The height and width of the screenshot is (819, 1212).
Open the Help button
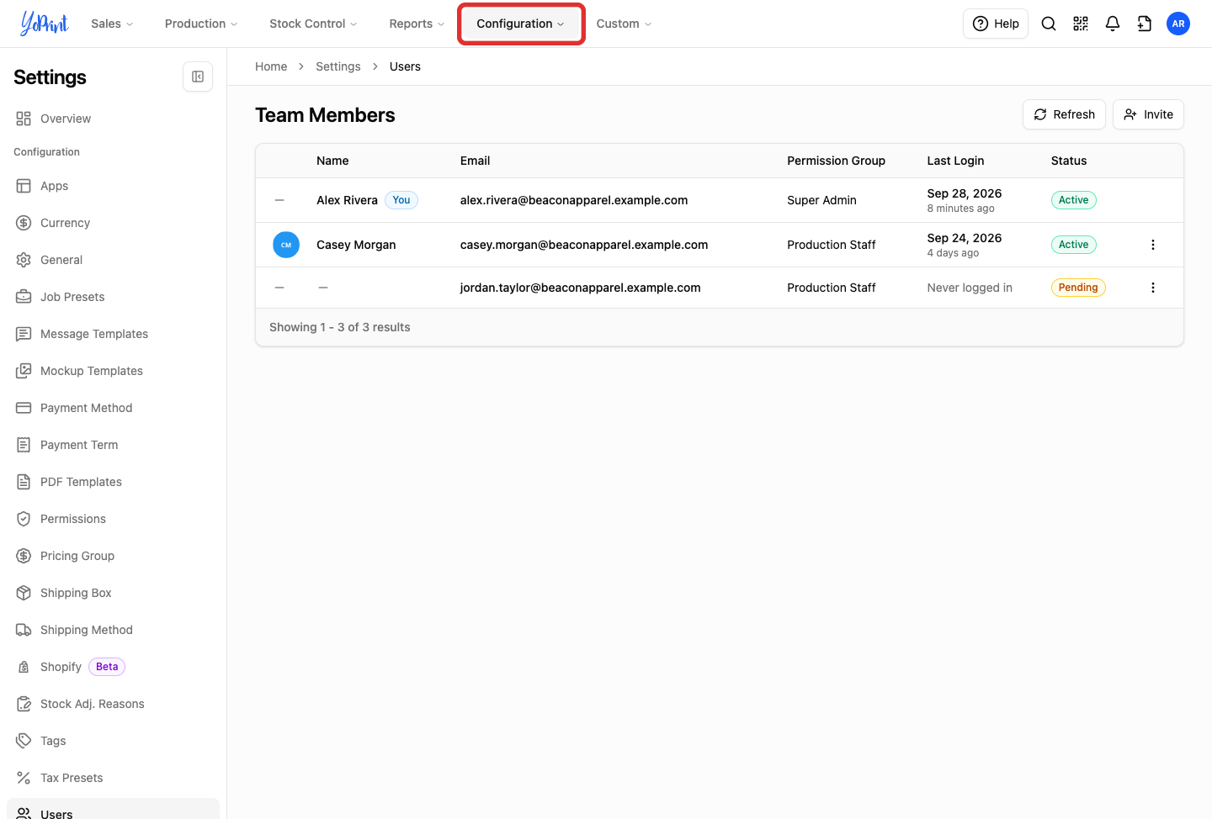(996, 24)
